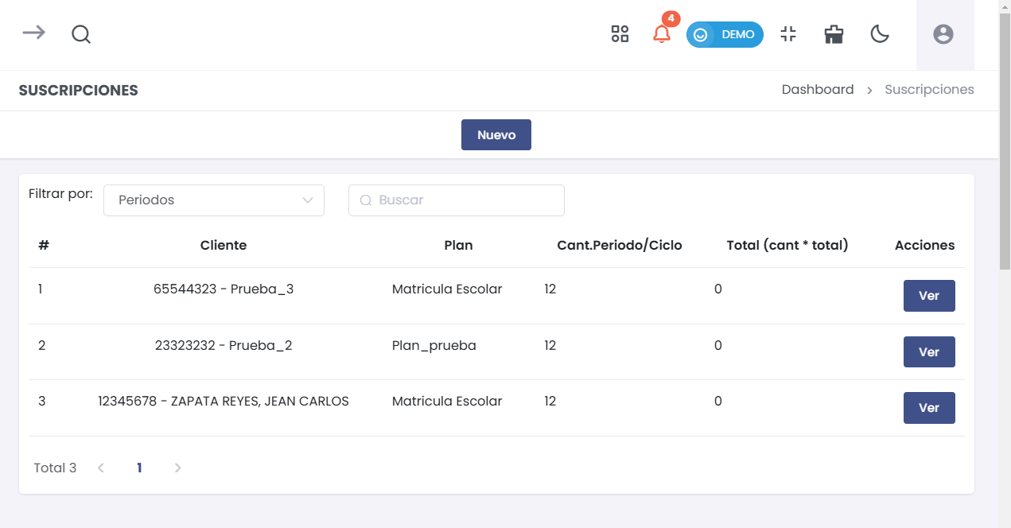
Task: Open Ver for ZAPATA REYES, JEAN CARLOS
Action: [928, 408]
